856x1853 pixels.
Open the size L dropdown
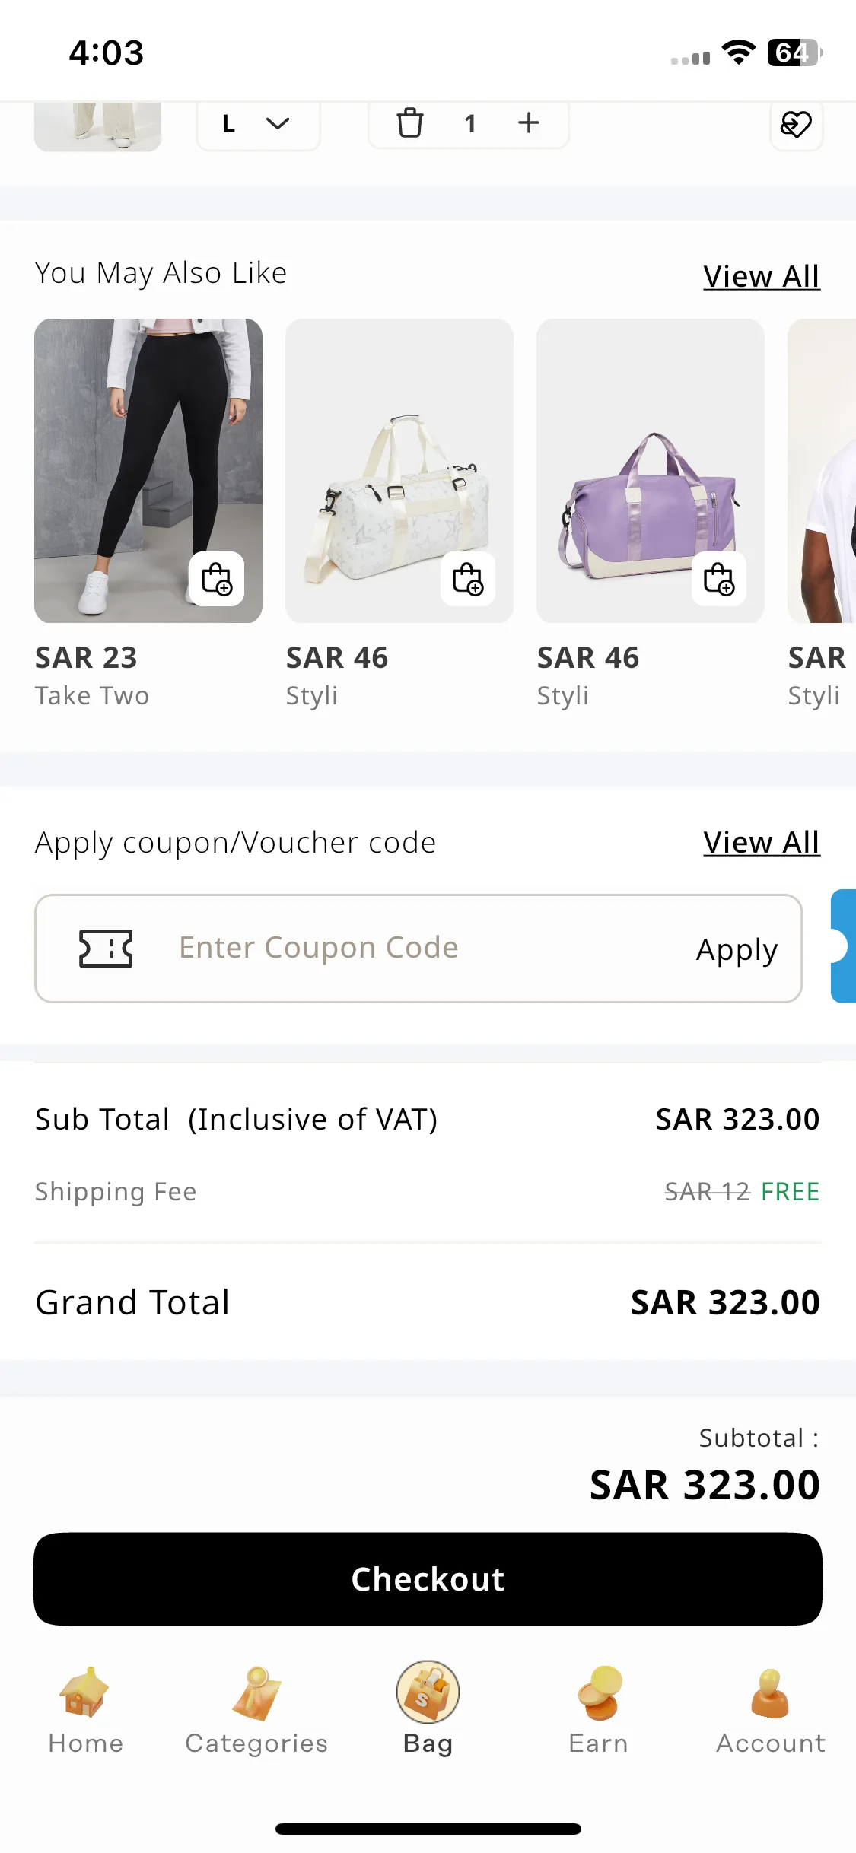pyautogui.click(x=258, y=123)
